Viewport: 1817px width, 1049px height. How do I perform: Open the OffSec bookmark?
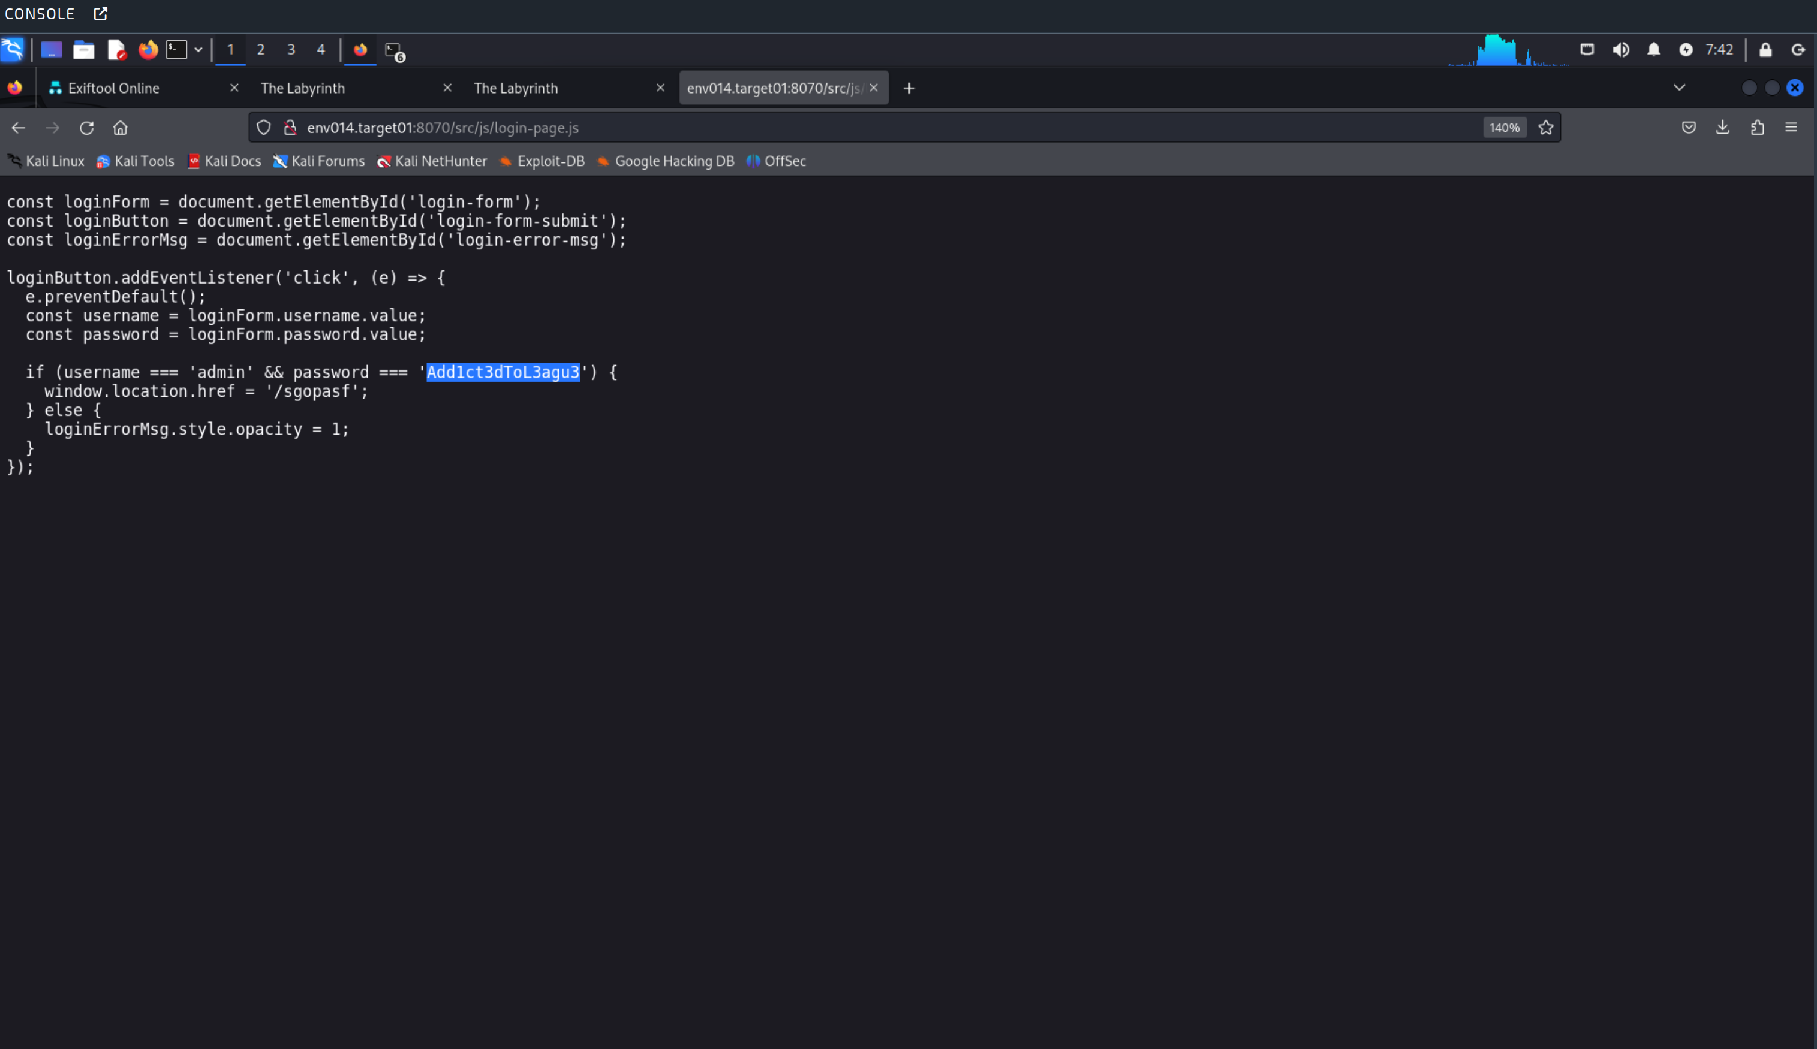tap(776, 161)
